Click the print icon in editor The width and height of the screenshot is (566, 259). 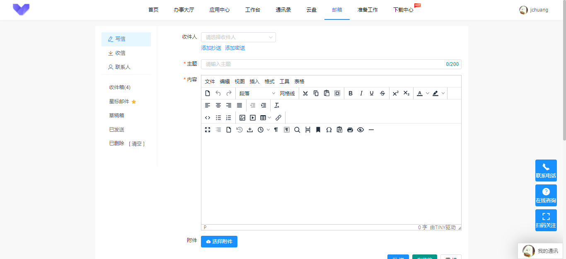point(350,130)
